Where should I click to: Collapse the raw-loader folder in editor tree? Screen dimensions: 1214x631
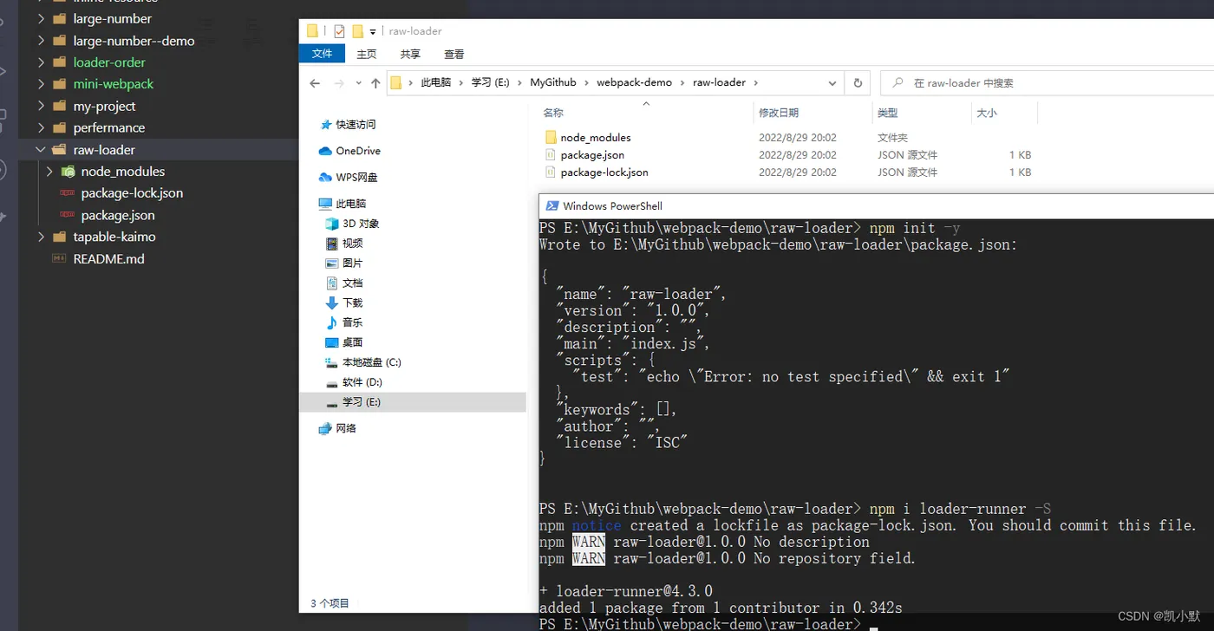(41, 150)
